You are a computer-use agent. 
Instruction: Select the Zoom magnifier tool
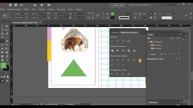[x=7, y=60]
